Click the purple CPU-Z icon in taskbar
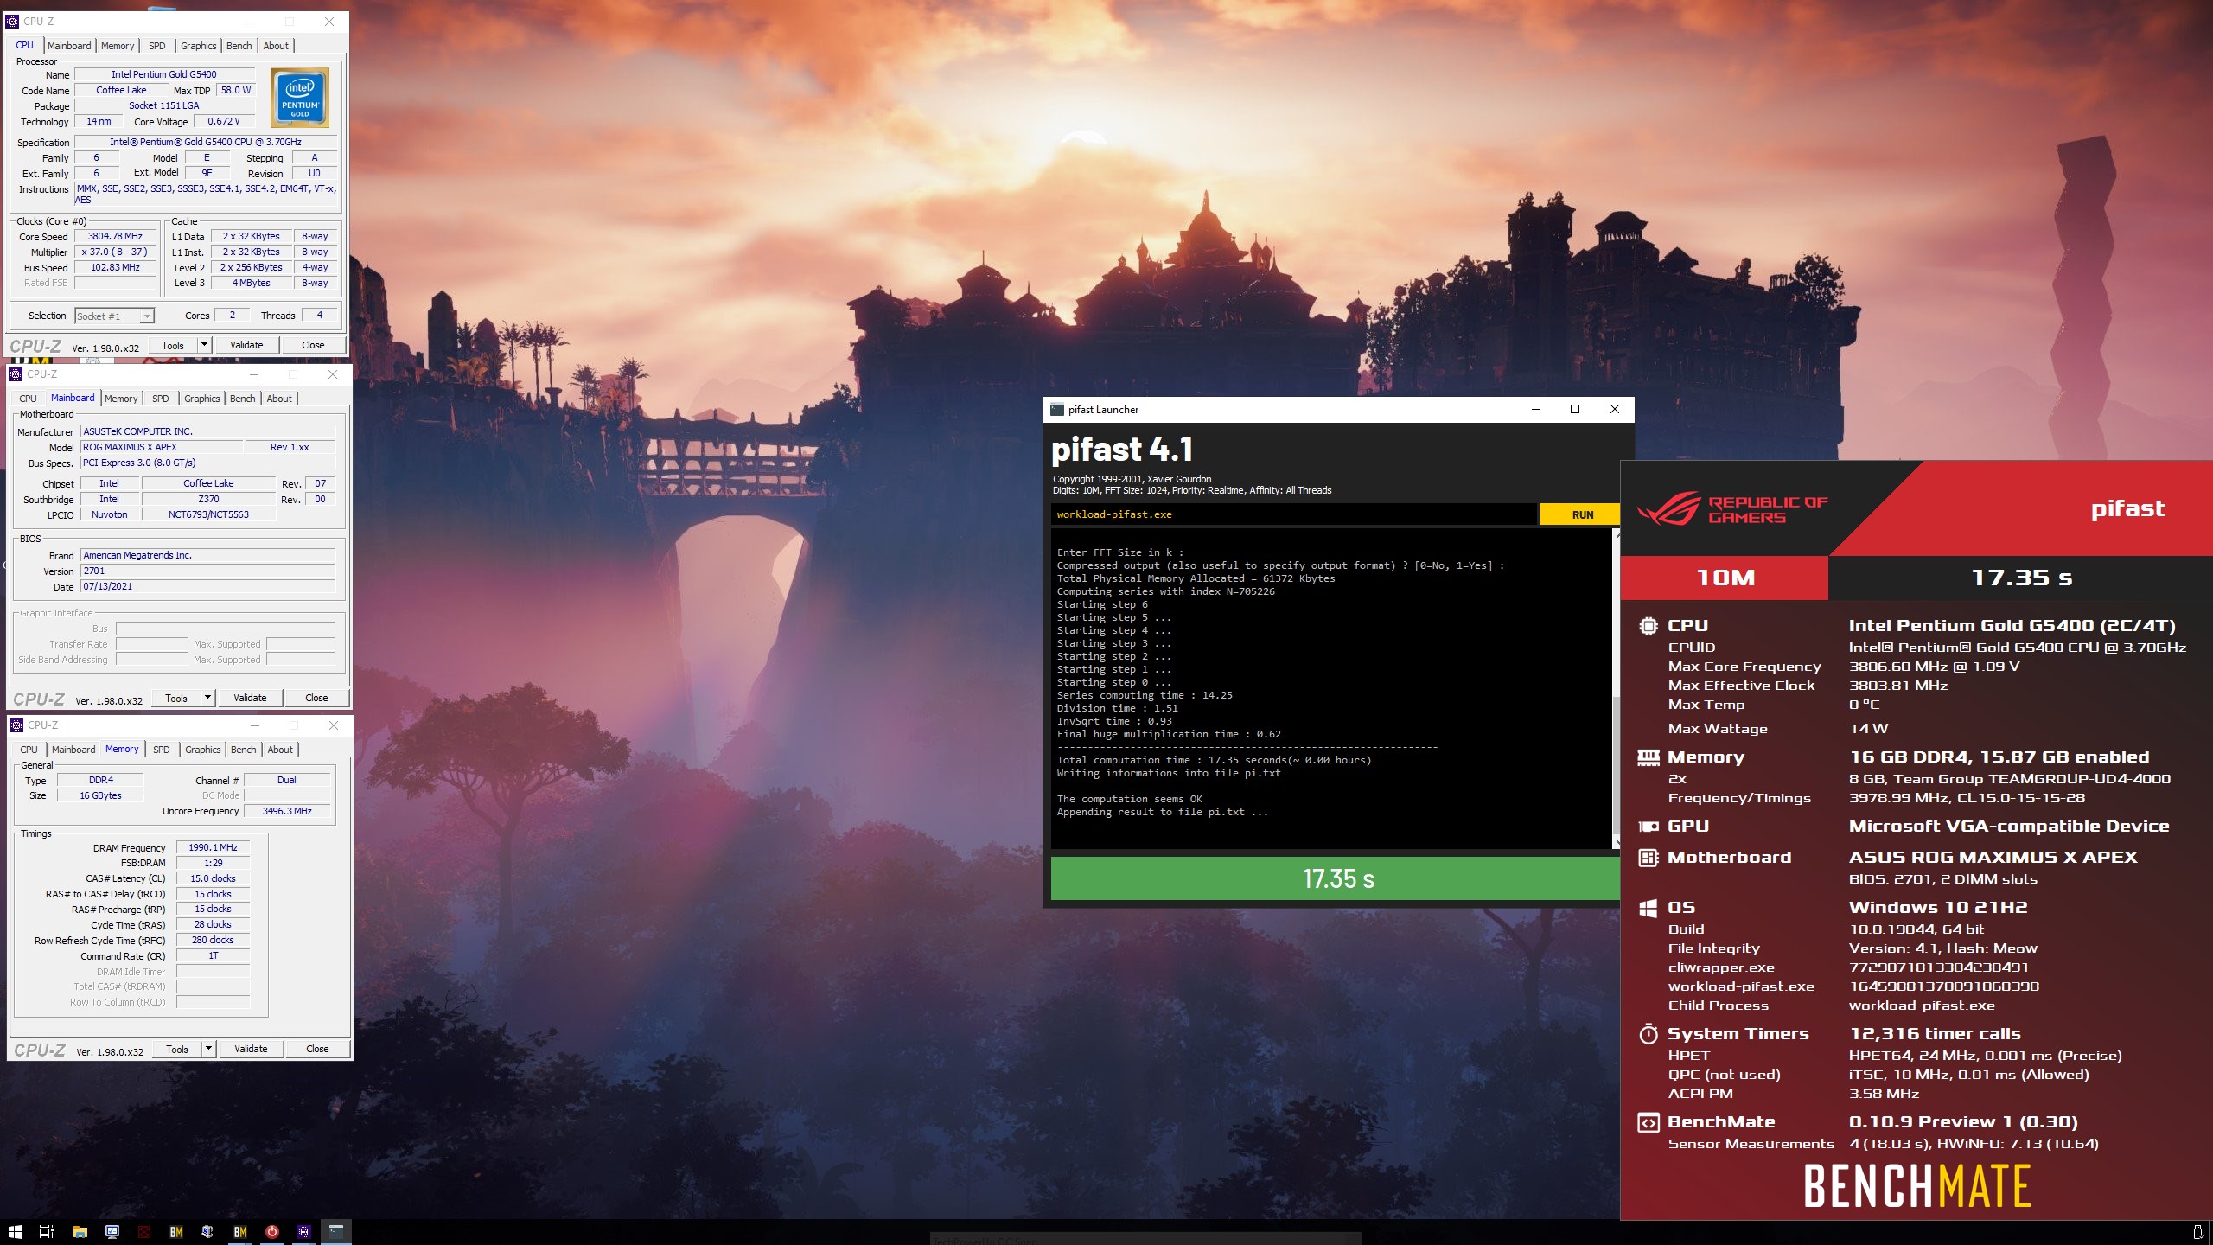 304,1232
